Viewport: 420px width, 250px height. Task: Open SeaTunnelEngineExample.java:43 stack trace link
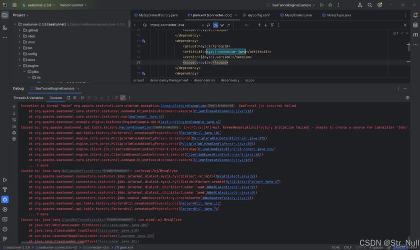(190, 122)
